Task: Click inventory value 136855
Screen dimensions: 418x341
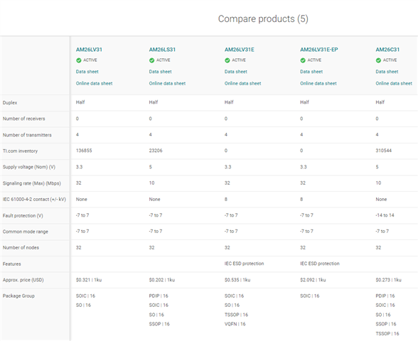Action: pyautogui.click(x=84, y=151)
